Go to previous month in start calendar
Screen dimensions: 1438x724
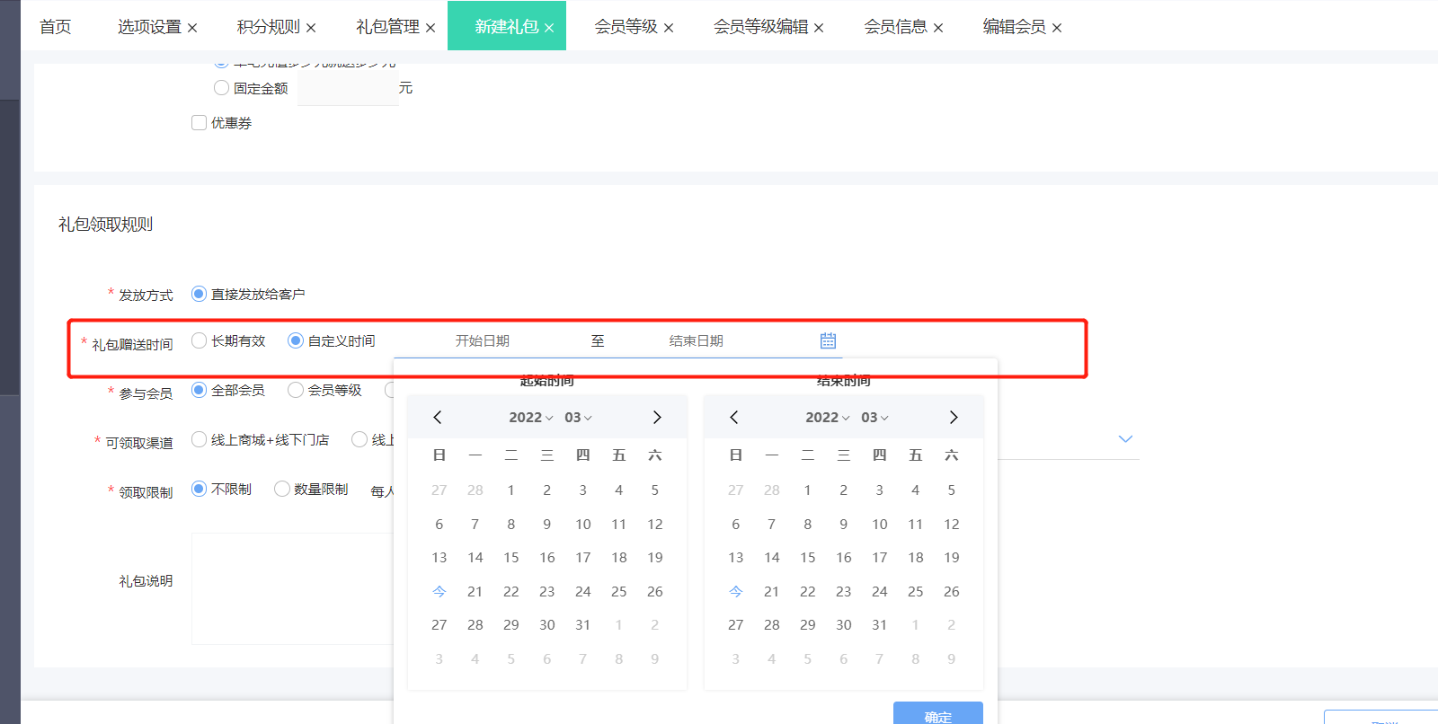tap(438, 417)
